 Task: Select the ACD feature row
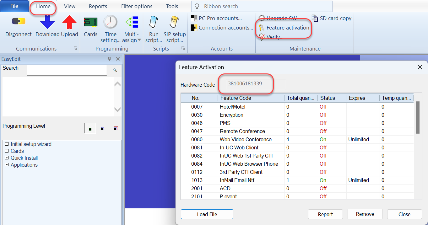[297, 188]
